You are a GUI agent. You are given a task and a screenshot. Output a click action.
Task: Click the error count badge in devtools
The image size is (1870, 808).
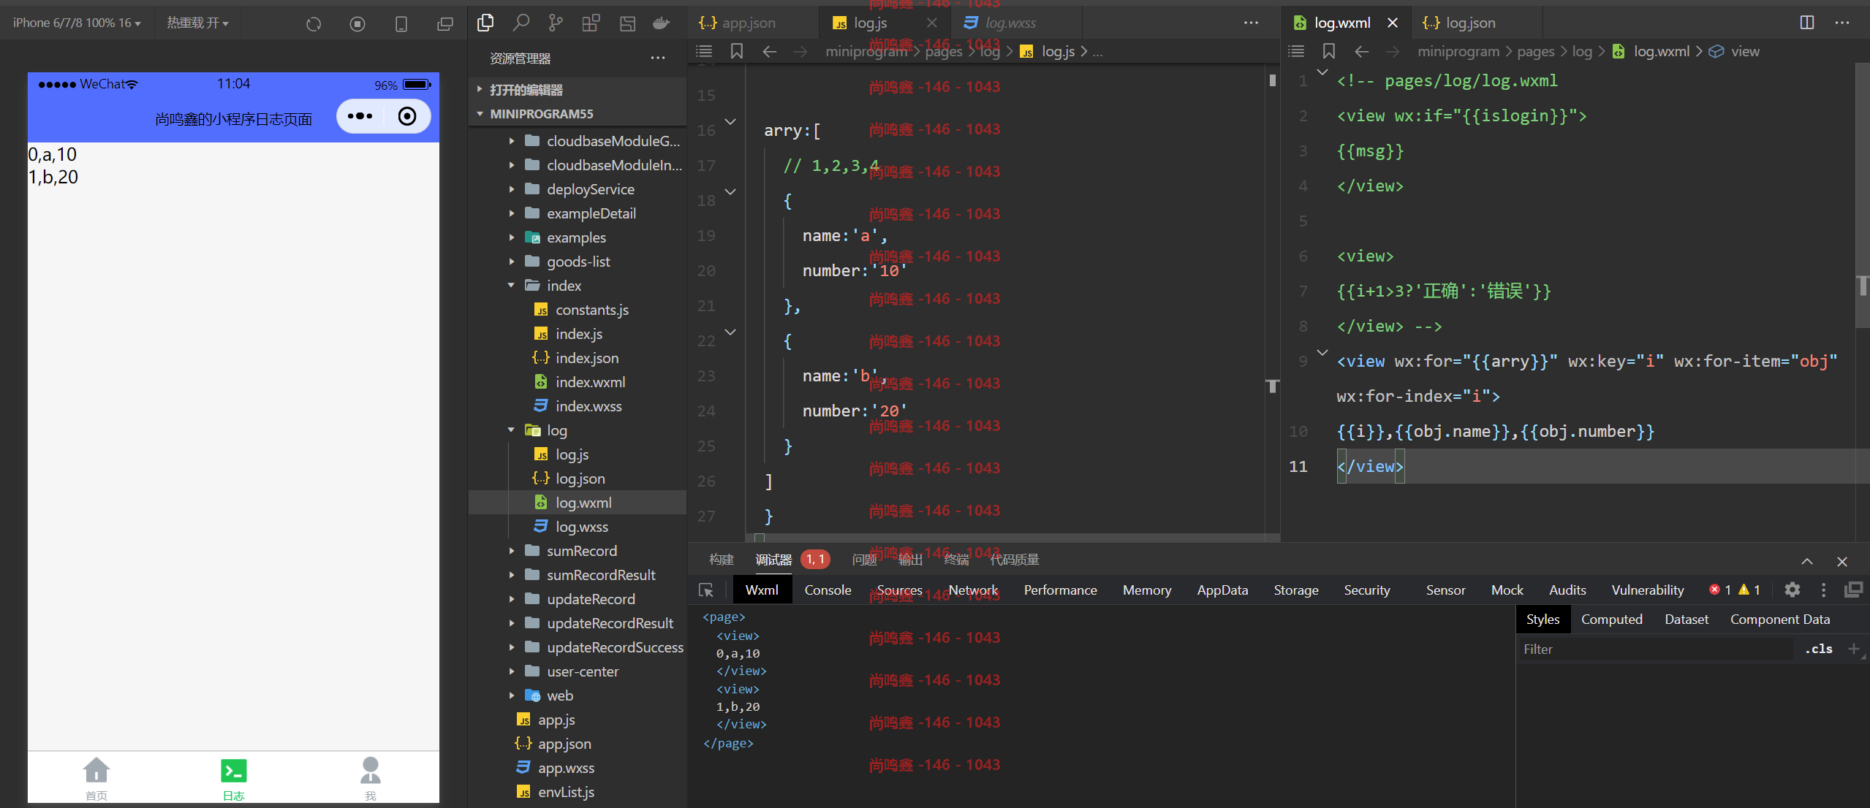(x=1720, y=590)
